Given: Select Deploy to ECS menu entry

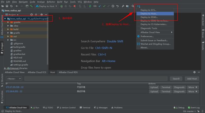Looking at the screenshot, I should click(x=155, y=10).
